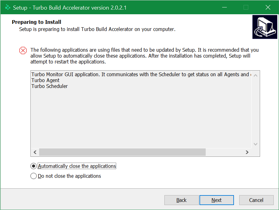The width and height of the screenshot is (279, 210).
Task: Click the Turbo setup icon in title bar
Action: pos(8,7)
